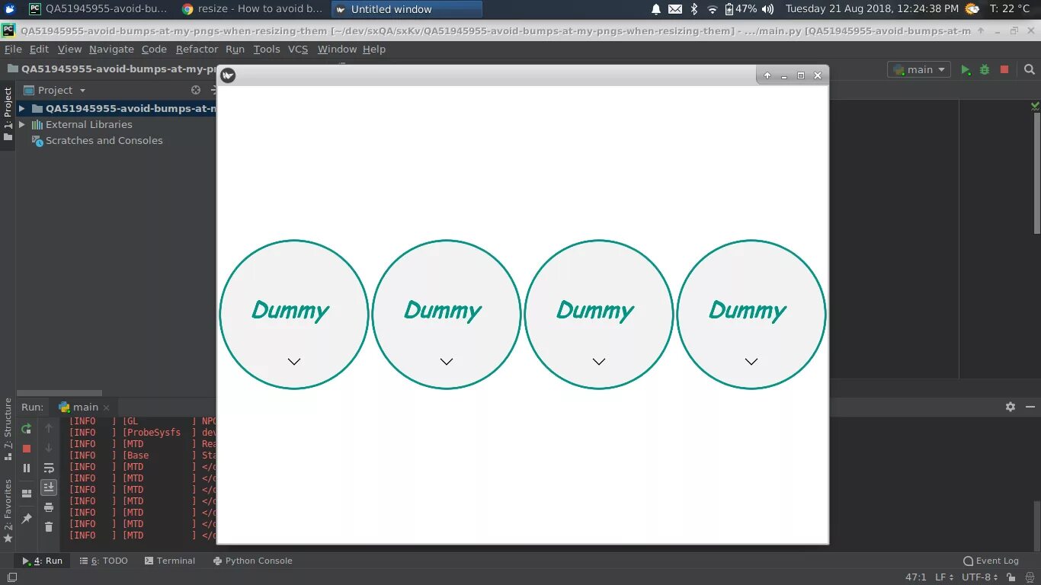This screenshot has width=1041, height=585.
Task: Open the second Dummy circle's chevron
Action: tap(447, 362)
